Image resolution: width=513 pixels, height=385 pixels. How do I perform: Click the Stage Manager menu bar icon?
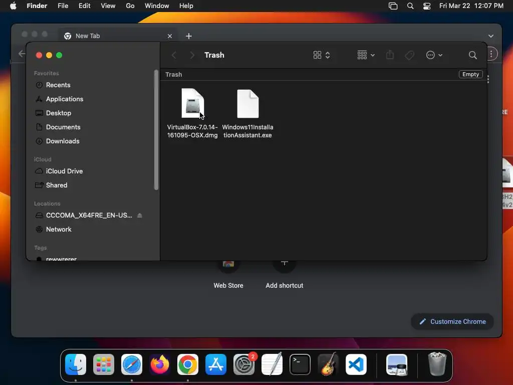(x=393, y=6)
